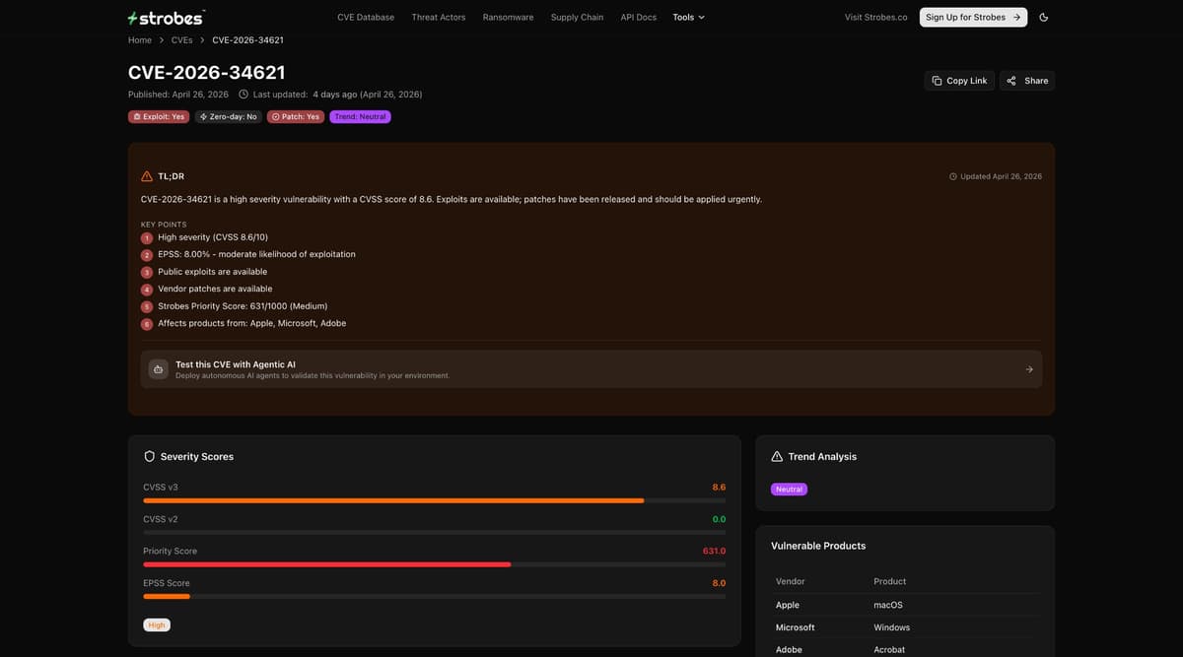Open the Ransomware page

pyautogui.click(x=509, y=17)
